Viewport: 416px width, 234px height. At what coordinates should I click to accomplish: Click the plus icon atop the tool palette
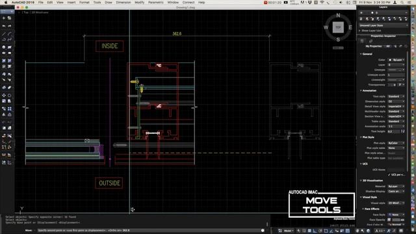pos(4,18)
